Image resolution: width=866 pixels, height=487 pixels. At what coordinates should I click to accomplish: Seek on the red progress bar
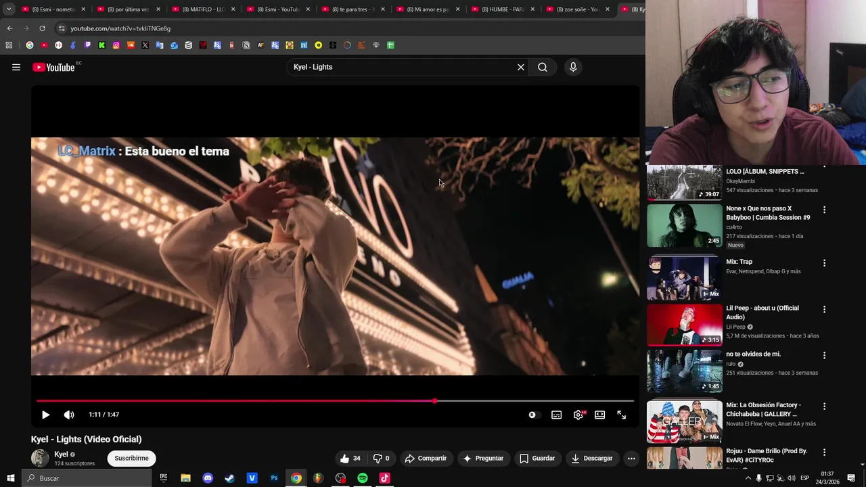coord(335,400)
